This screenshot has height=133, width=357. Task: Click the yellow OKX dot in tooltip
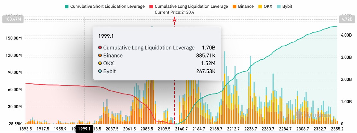[x=100, y=64]
